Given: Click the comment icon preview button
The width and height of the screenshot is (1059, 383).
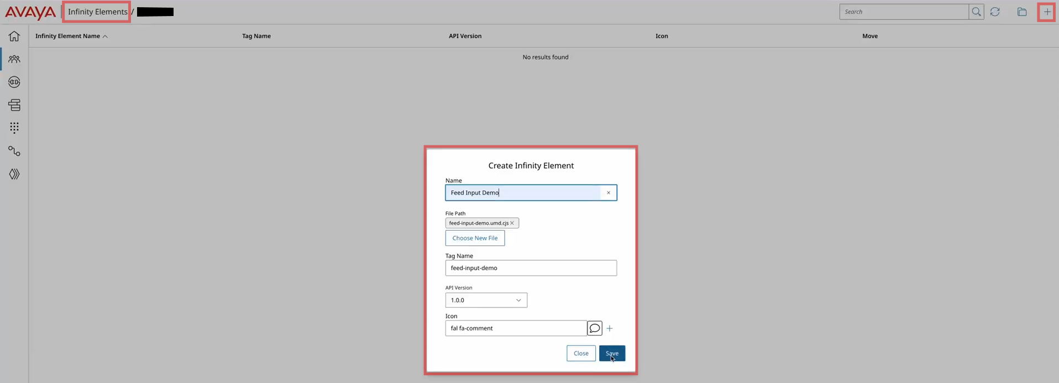Looking at the screenshot, I should click(x=595, y=328).
